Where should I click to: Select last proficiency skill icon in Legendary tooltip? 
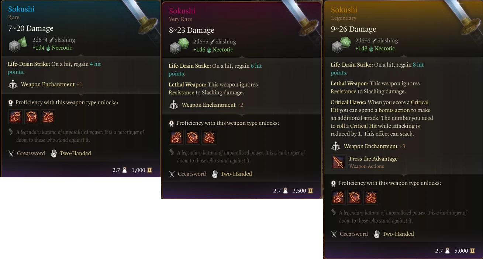371,197
